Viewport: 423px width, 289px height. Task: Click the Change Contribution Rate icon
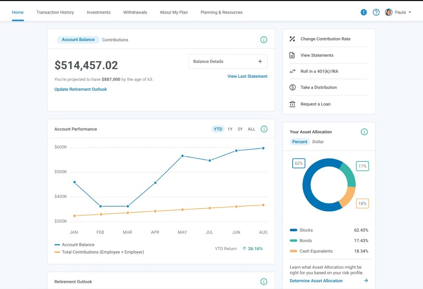click(292, 38)
